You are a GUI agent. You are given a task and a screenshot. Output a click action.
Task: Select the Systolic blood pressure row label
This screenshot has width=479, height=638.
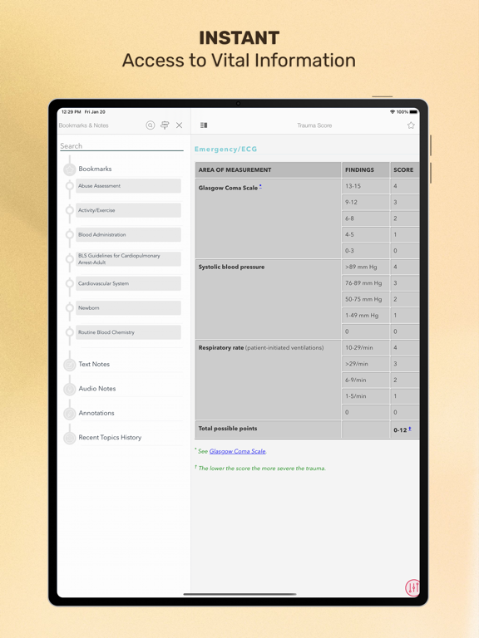[x=231, y=267]
